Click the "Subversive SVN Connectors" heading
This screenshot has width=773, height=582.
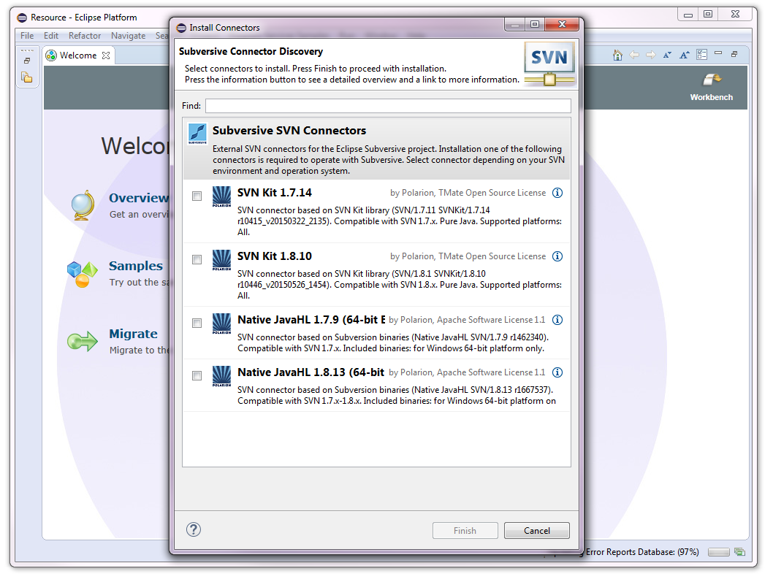tap(289, 131)
